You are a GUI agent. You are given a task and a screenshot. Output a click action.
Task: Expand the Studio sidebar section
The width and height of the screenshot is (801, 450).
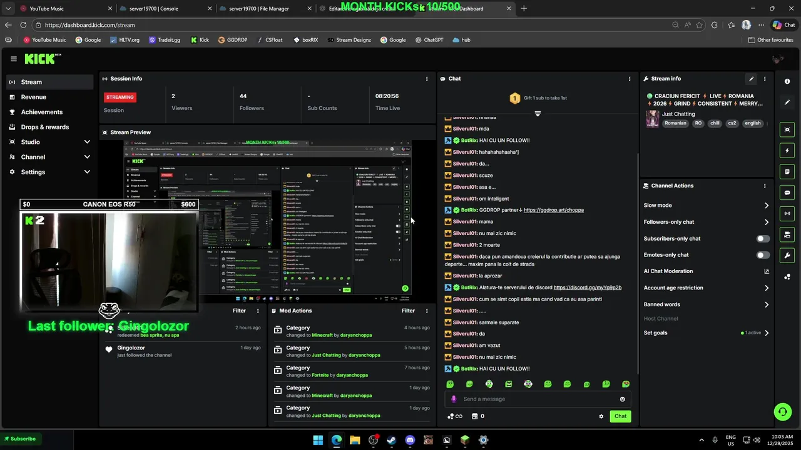click(x=87, y=142)
